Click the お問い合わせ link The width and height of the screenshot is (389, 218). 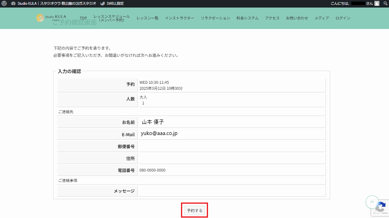pyautogui.click(x=297, y=18)
